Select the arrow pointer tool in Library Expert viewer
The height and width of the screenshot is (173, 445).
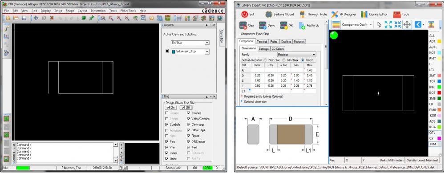tap(380, 24)
